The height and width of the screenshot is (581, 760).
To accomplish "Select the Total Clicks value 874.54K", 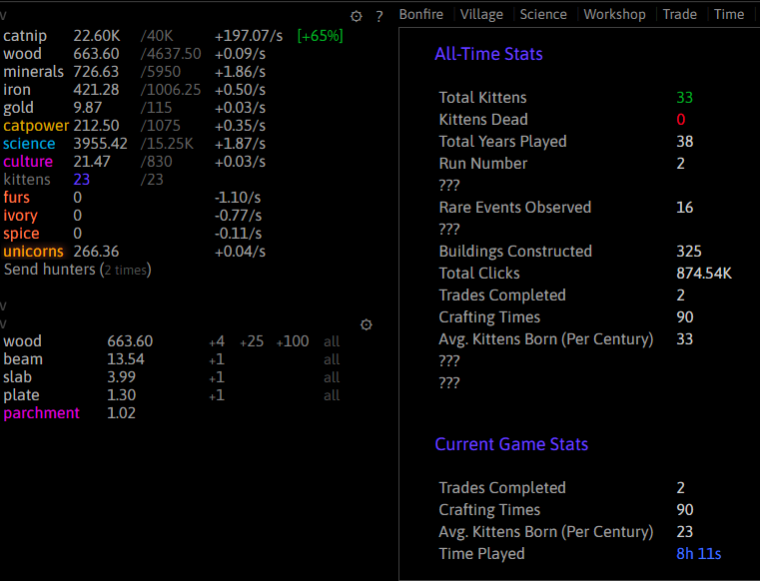I will pyautogui.click(x=704, y=274).
